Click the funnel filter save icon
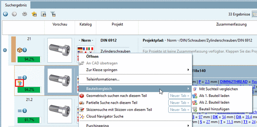The width and height of the screenshot is (257, 127). (53, 14)
